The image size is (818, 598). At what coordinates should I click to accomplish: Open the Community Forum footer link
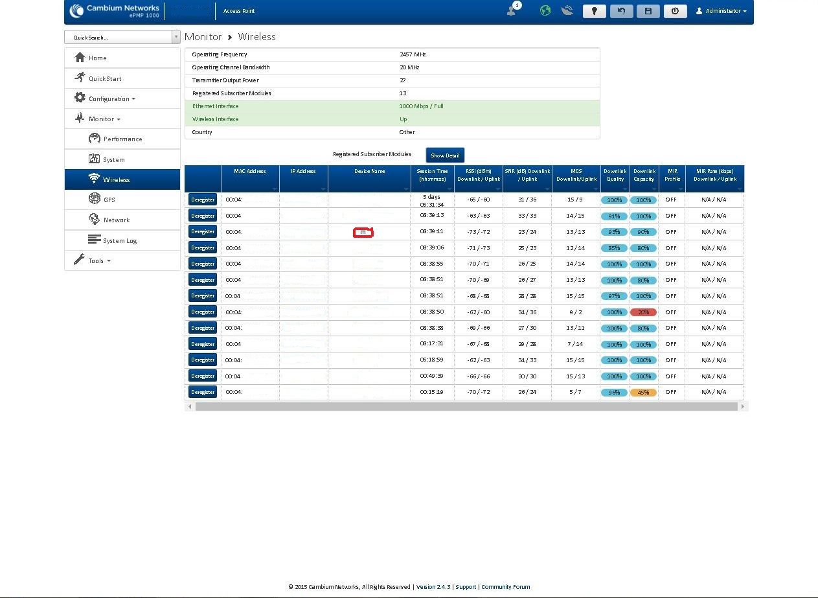(505, 587)
